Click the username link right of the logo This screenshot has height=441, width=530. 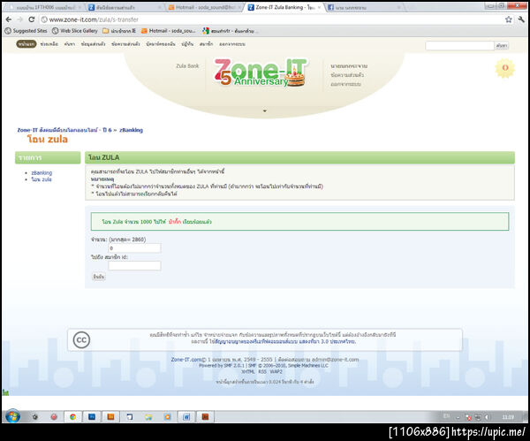[349, 66]
